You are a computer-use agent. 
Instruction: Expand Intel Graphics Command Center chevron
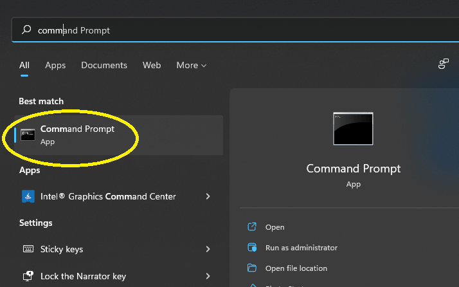tap(208, 196)
